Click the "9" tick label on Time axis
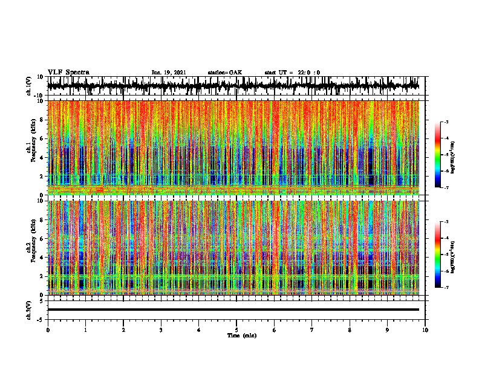This screenshot has height=370, width=479. (x=387, y=330)
